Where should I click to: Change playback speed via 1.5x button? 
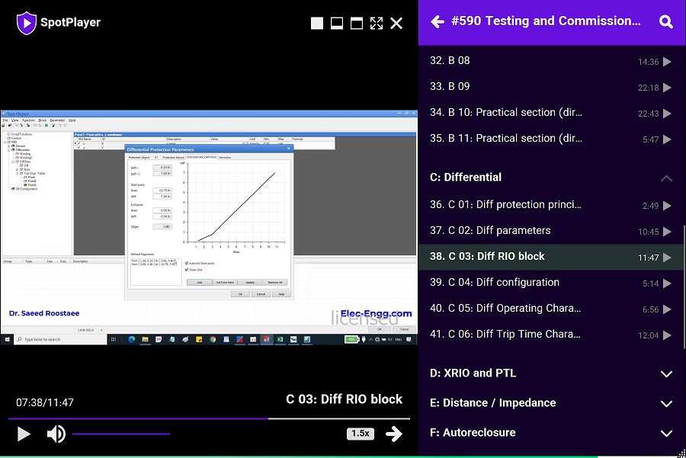coord(360,434)
